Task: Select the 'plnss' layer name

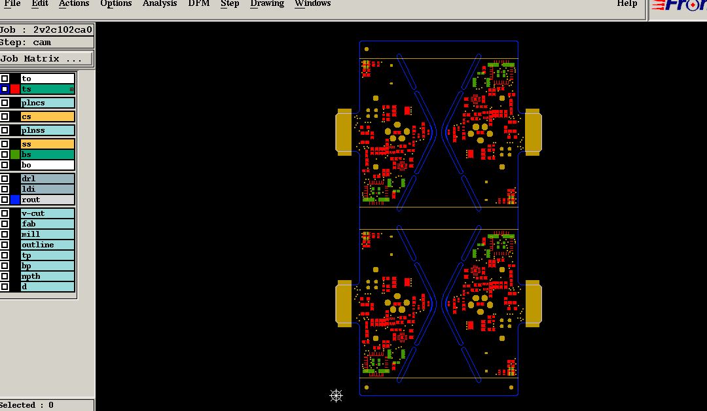Action: coord(47,130)
